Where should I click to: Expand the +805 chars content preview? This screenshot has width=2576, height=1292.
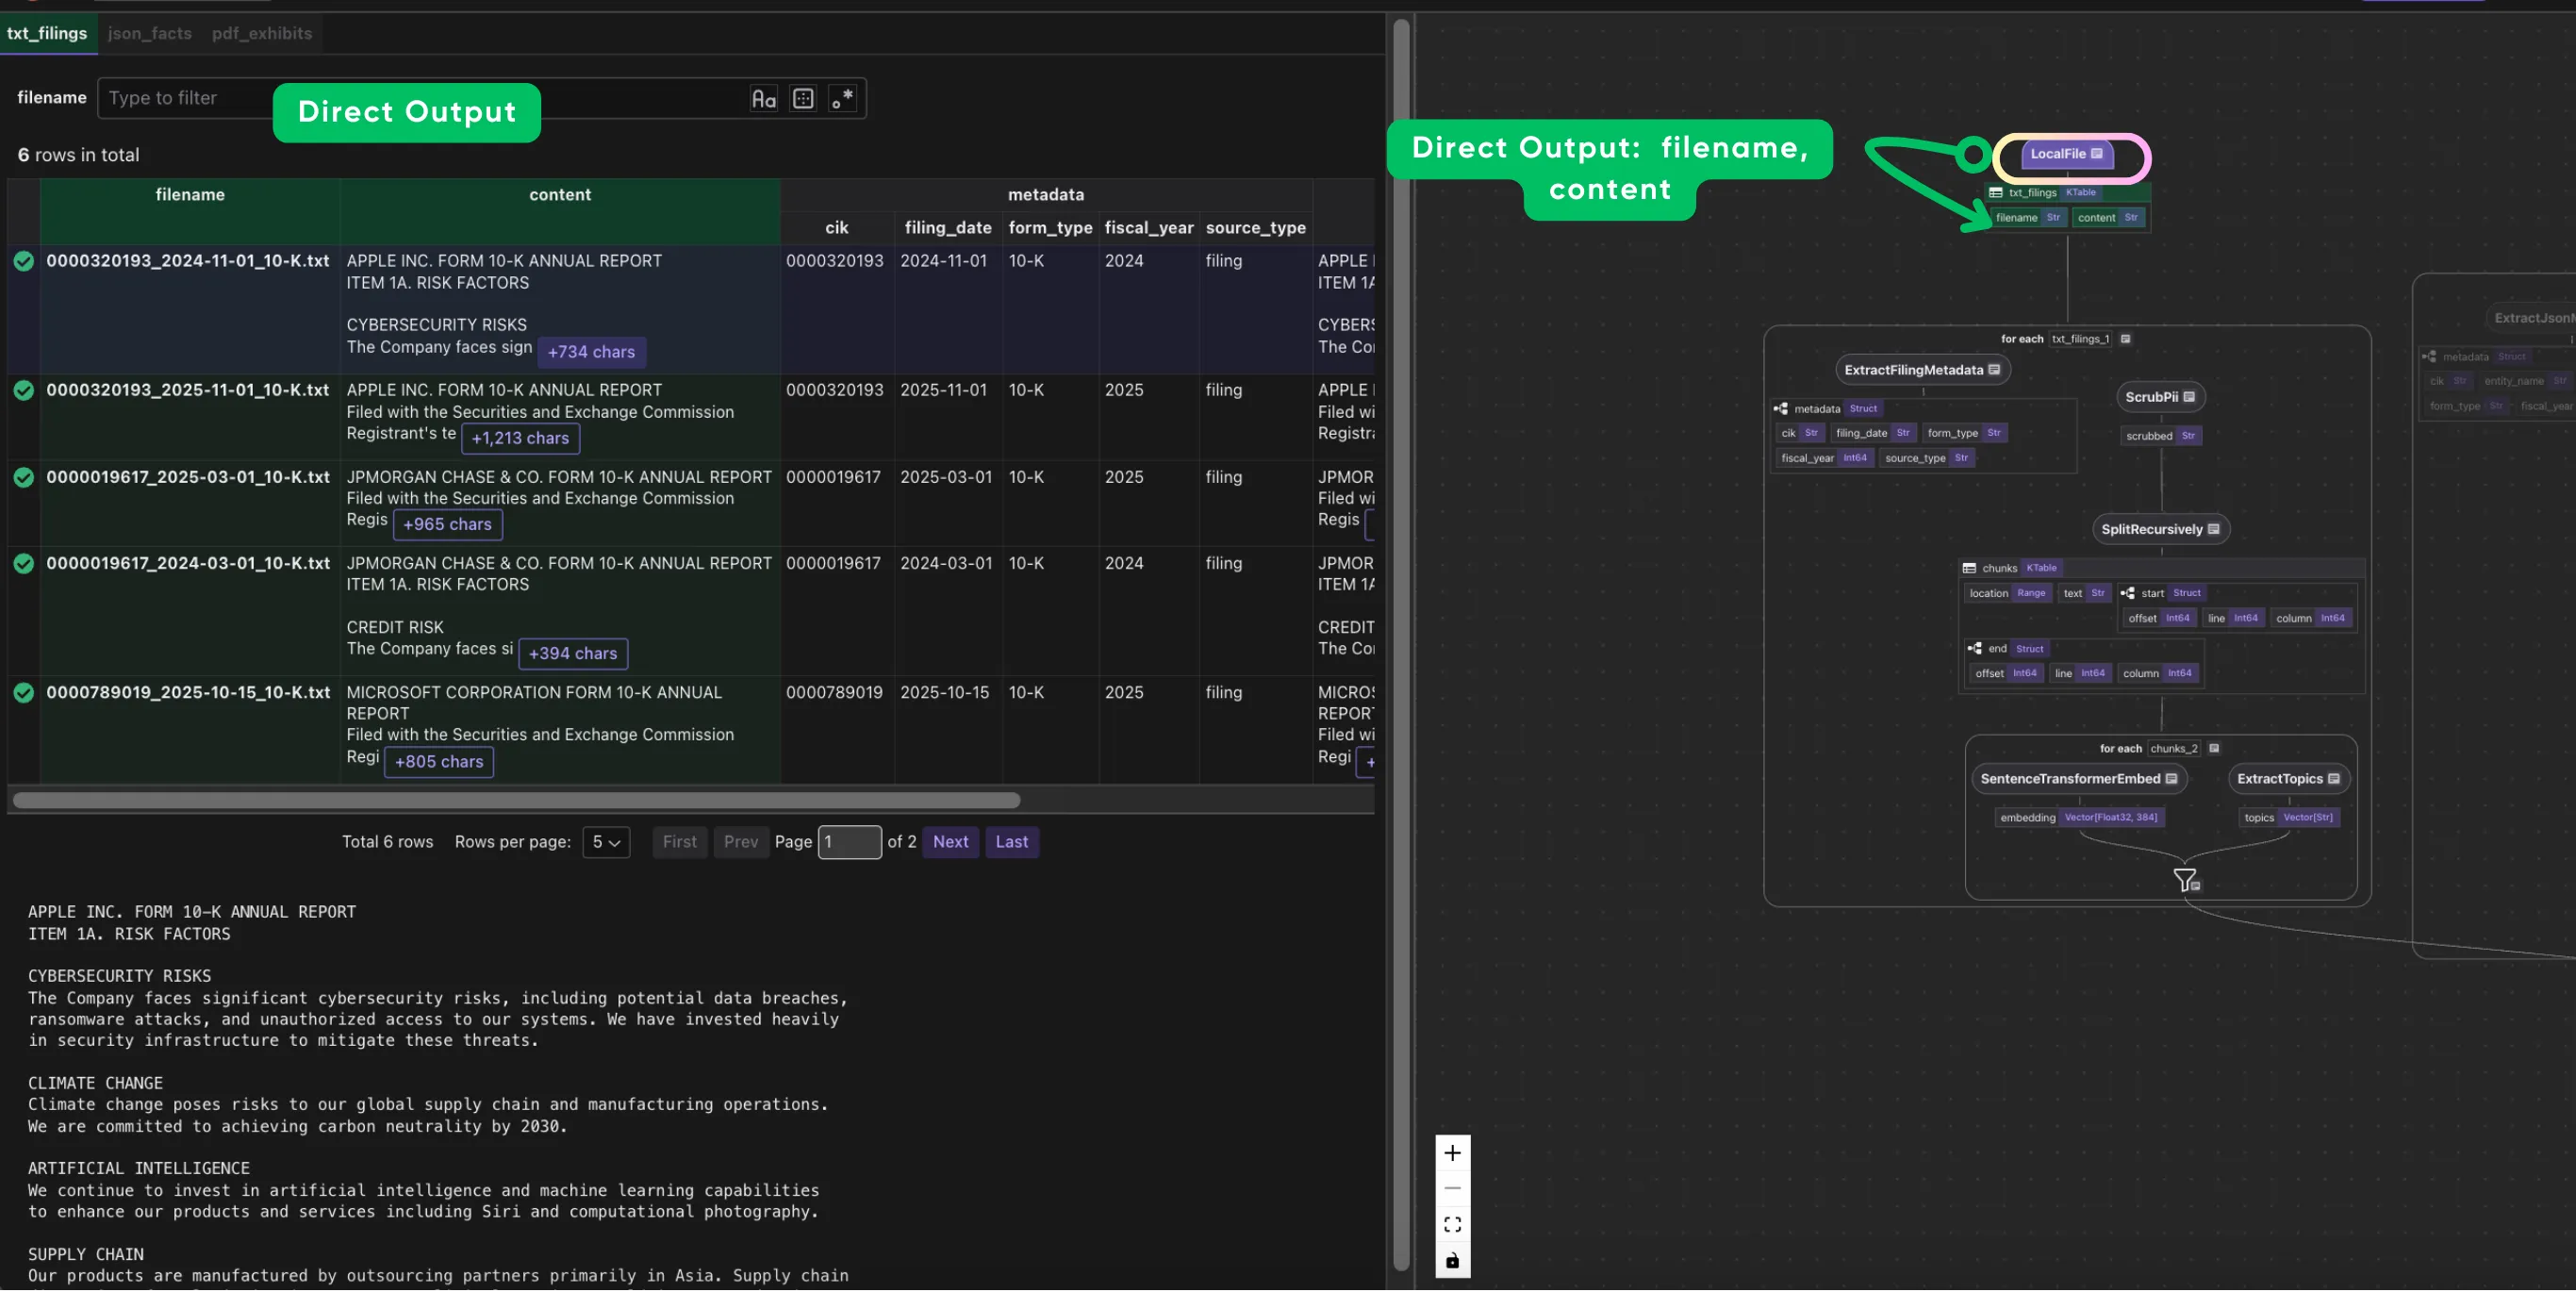click(439, 762)
